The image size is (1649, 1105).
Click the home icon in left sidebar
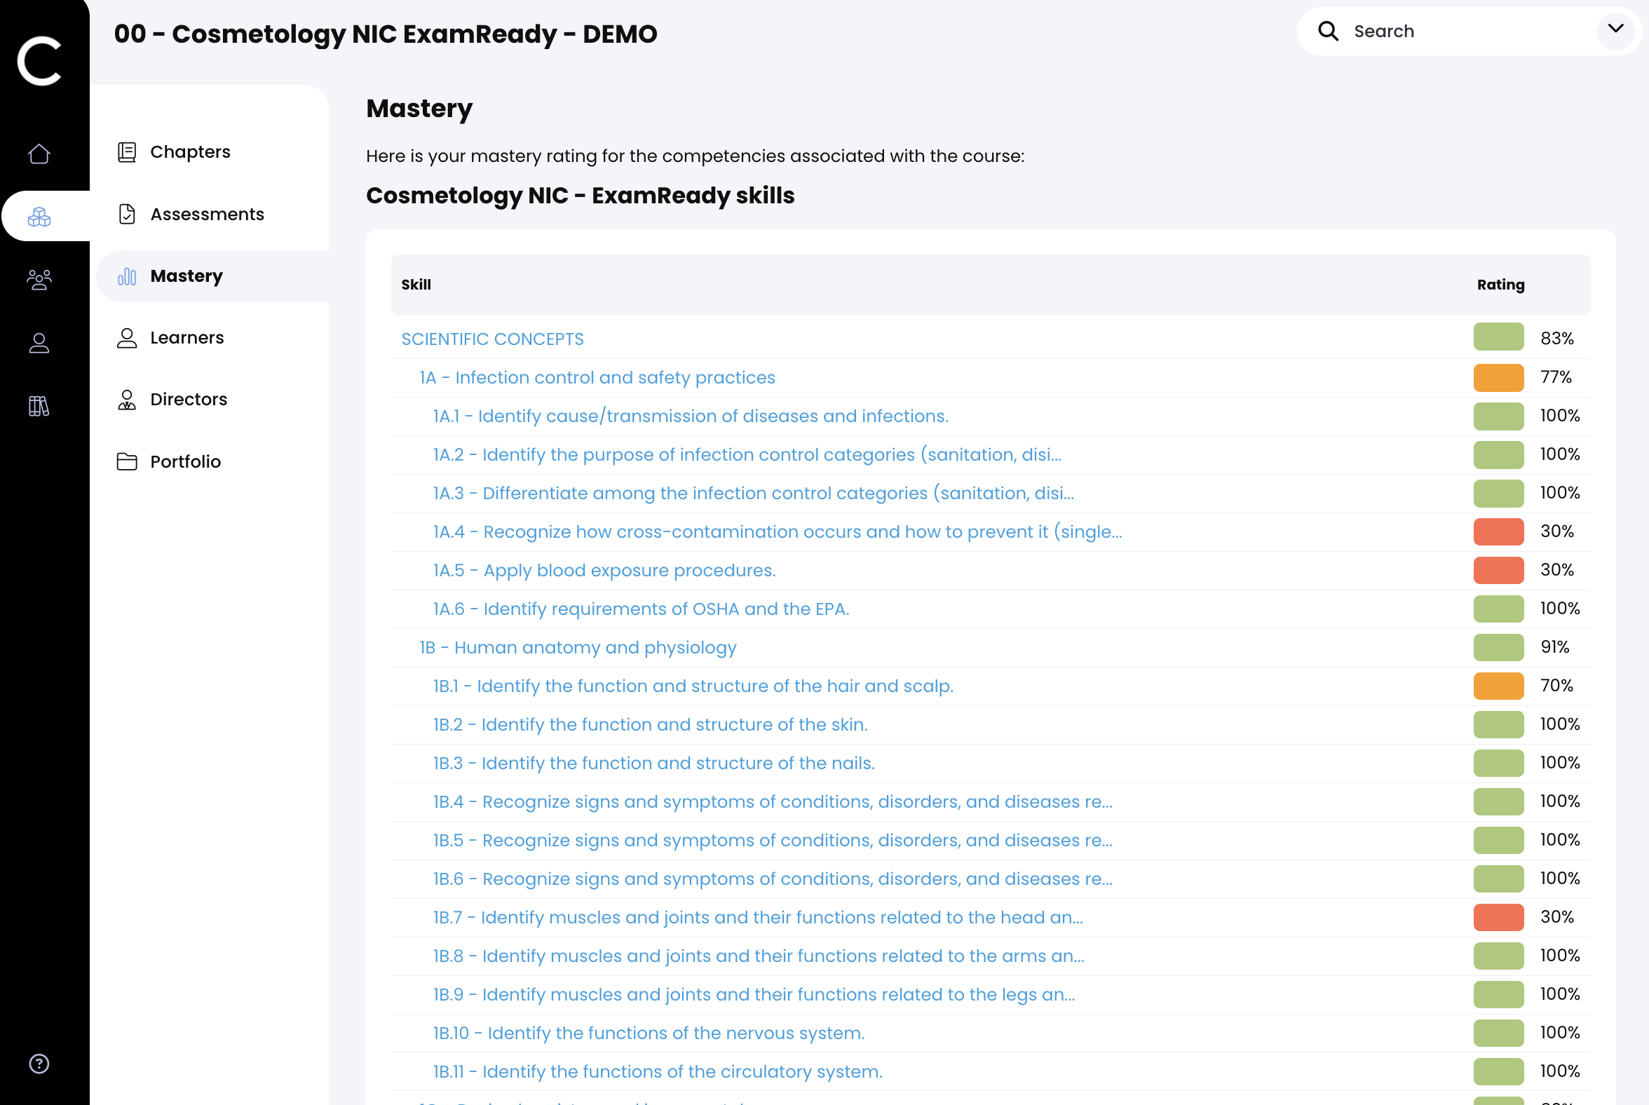(39, 154)
